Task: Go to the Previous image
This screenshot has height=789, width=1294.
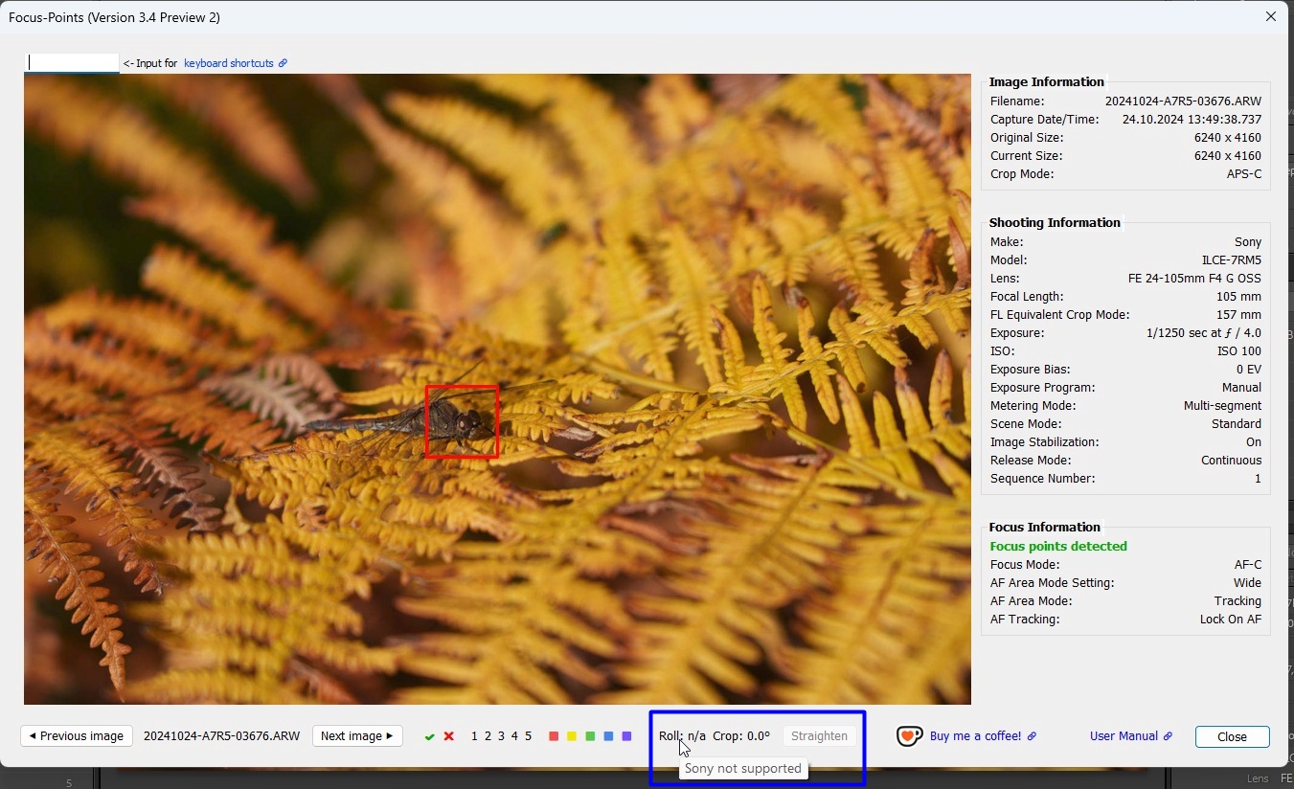Action: coord(77,736)
